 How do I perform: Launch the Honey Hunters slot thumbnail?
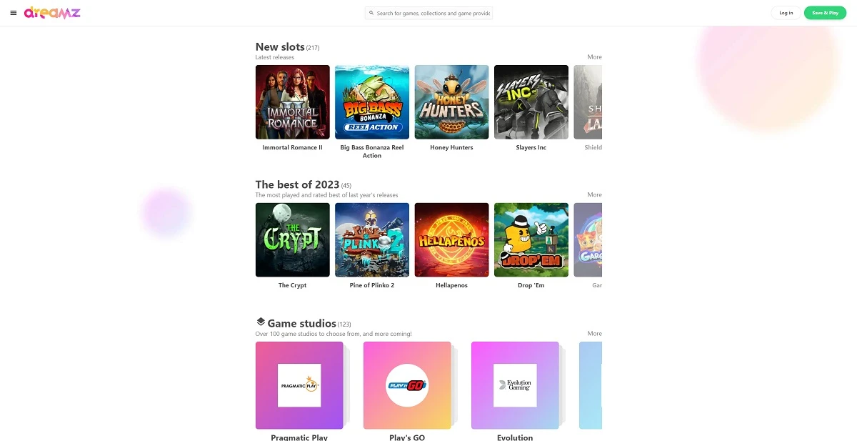[452, 102]
